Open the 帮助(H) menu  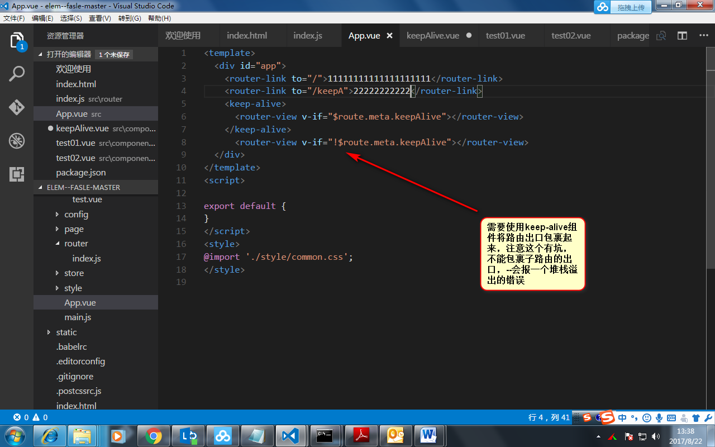[159, 18]
